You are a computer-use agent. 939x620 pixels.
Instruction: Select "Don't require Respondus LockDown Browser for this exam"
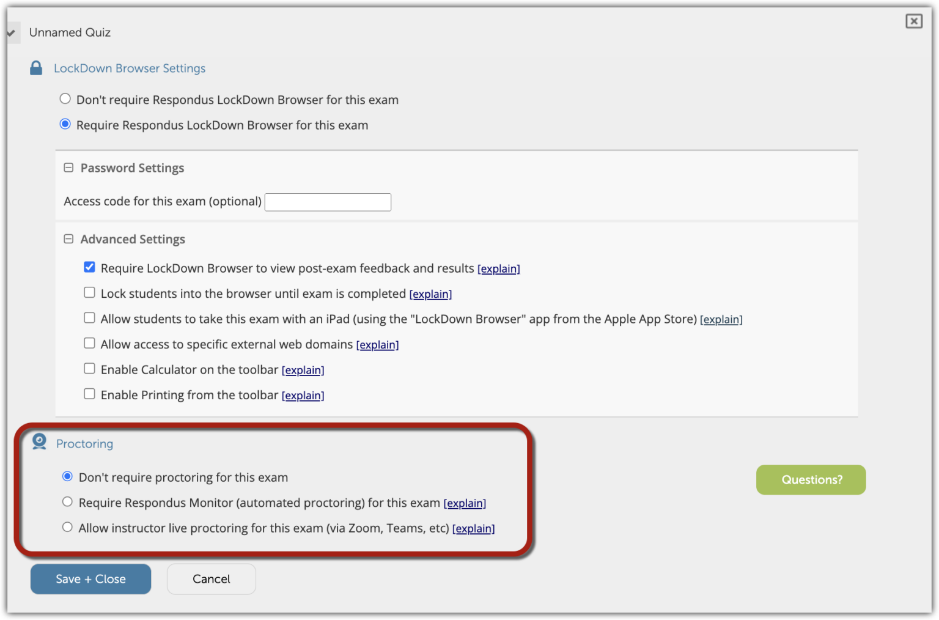(x=65, y=98)
